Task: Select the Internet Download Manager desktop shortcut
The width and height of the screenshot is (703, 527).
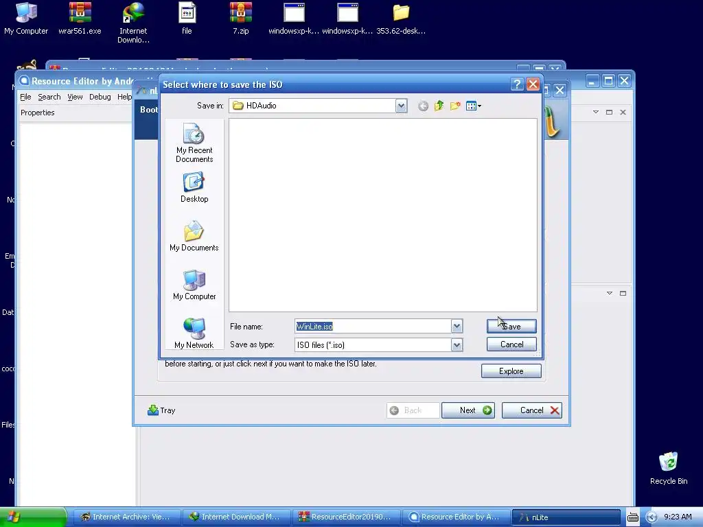Action: [133, 23]
